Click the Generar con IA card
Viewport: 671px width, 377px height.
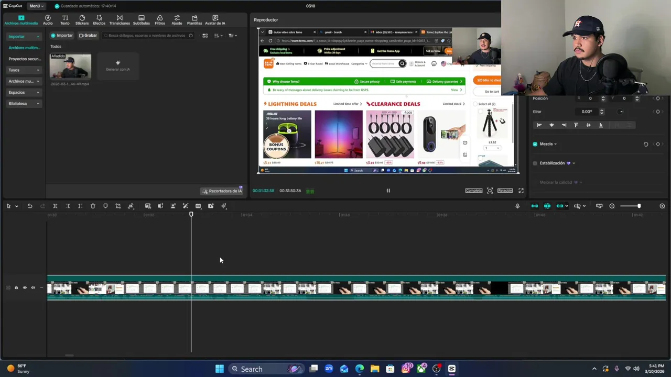coord(118,66)
